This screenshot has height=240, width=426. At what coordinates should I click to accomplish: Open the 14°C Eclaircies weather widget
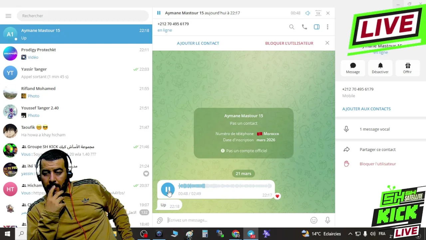click(x=321, y=234)
